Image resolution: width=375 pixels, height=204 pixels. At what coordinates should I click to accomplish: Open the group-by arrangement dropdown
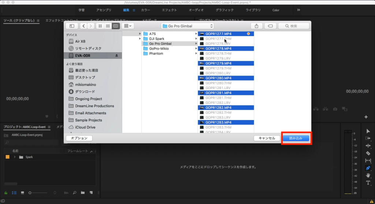128,26
